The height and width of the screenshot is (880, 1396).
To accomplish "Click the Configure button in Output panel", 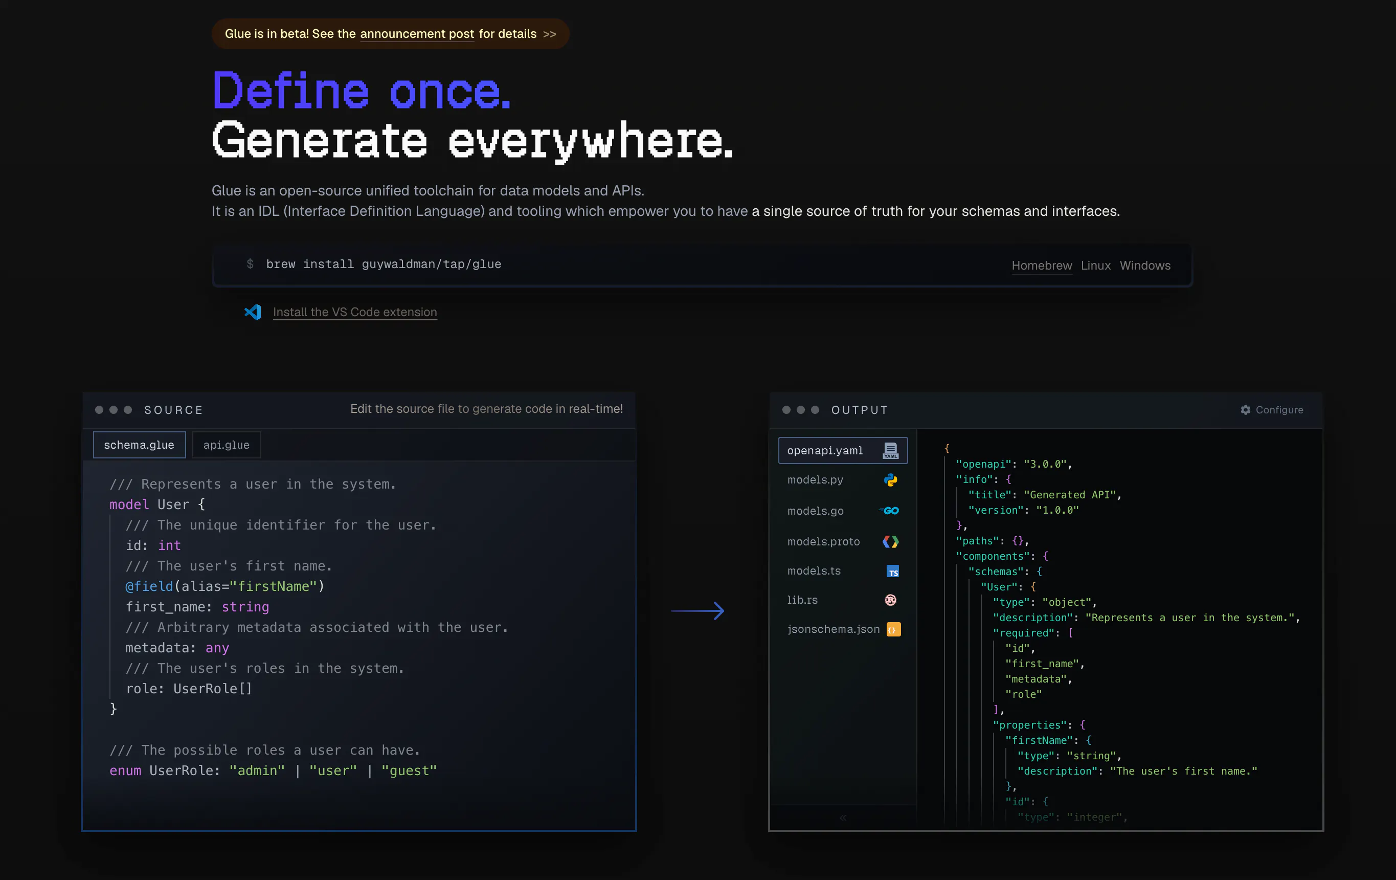I will (x=1272, y=409).
